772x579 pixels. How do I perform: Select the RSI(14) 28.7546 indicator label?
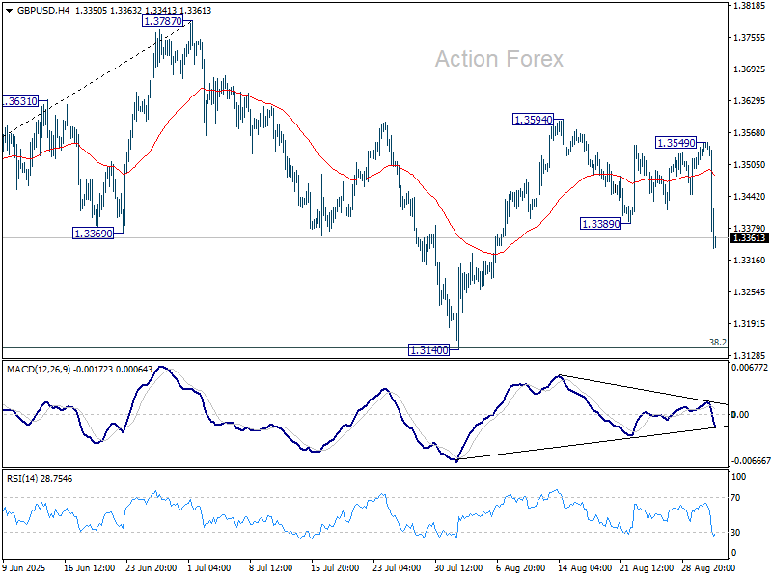(40, 479)
